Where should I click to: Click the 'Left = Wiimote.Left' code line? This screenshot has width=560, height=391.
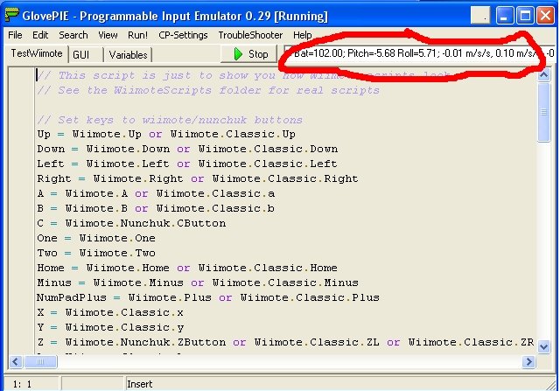(187, 164)
